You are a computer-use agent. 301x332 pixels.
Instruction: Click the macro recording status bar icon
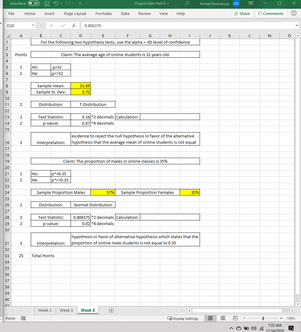coord(23,319)
